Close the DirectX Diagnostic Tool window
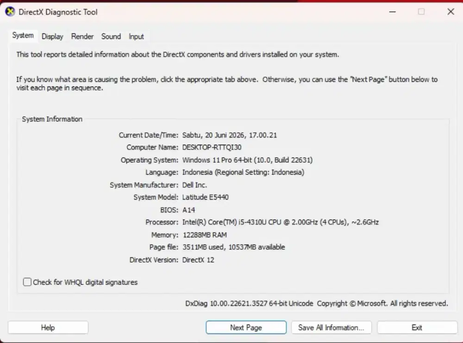The height and width of the screenshot is (343, 463). tap(450, 12)
